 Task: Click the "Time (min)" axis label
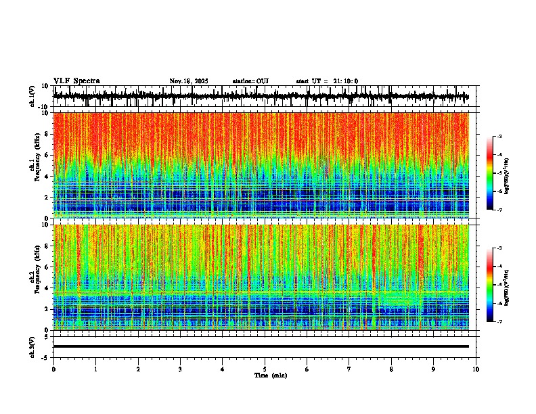[271, 375]
